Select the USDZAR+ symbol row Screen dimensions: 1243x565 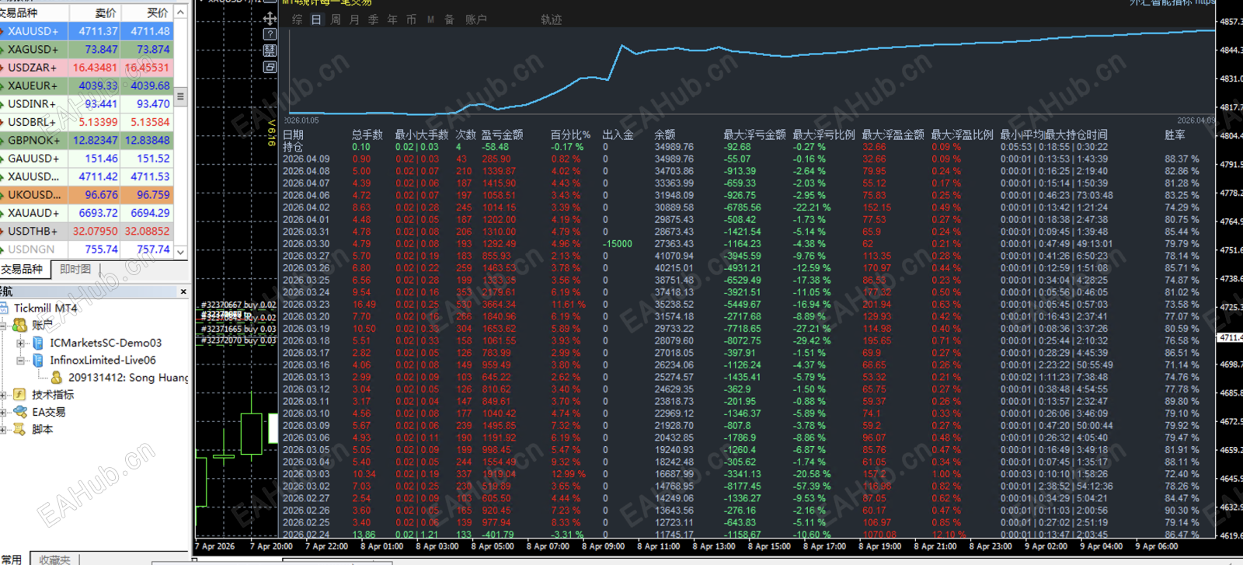tap(86, 68)
